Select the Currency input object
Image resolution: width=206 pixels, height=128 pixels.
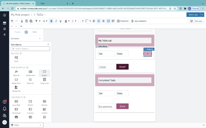(x=30, y=111)
